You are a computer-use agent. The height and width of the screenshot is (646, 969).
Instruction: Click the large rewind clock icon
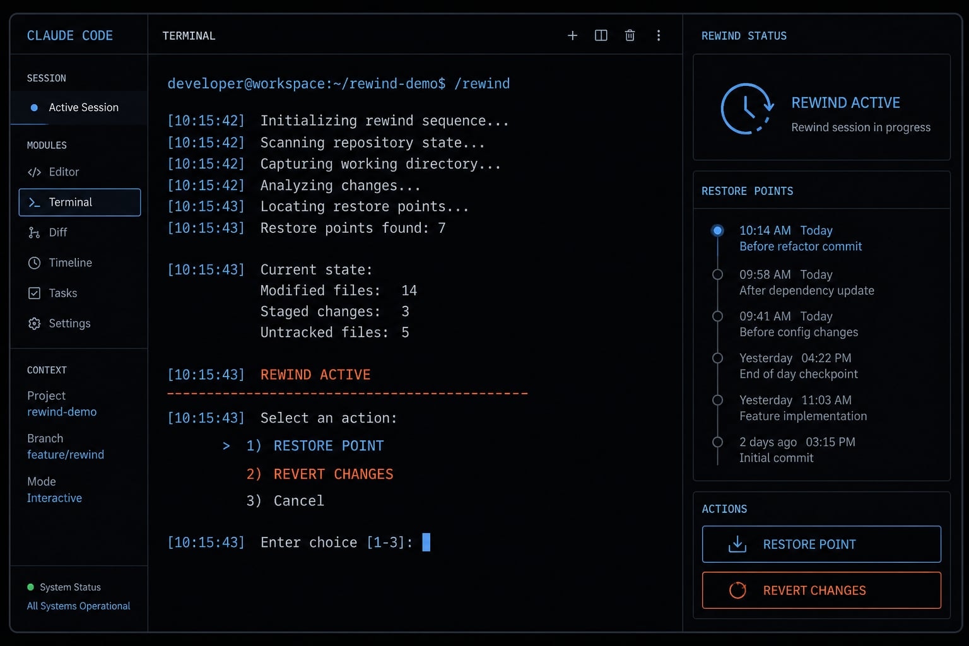(x=747, y=109)
